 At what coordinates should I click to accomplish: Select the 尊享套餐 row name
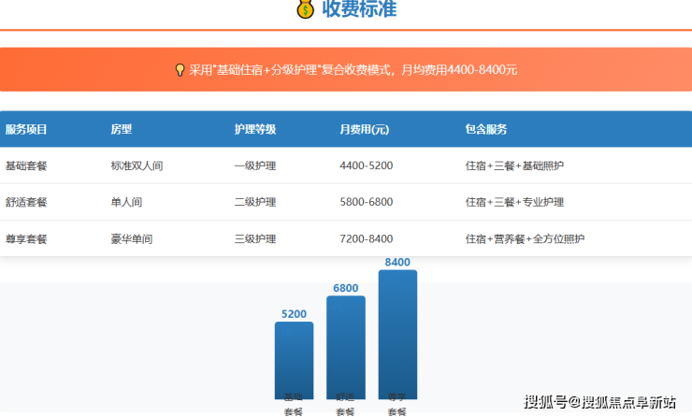(x=26, y=239)
